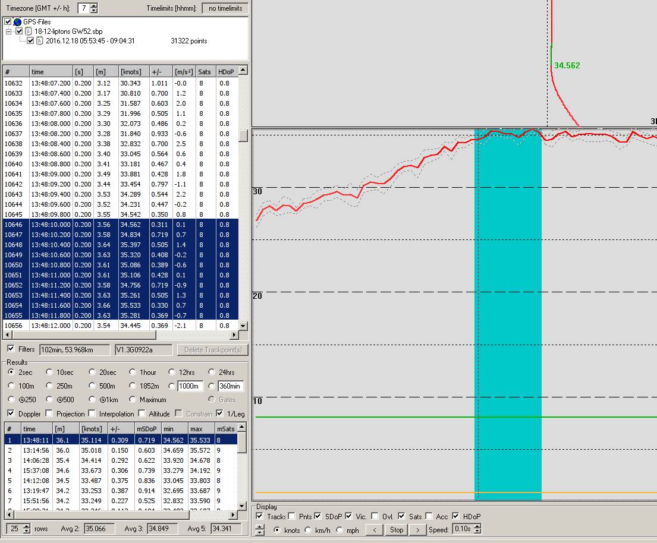Sort trackpoints by the [knots] column header
The image size is (657, 543).
pyautogui.click(x=131, y=72)
